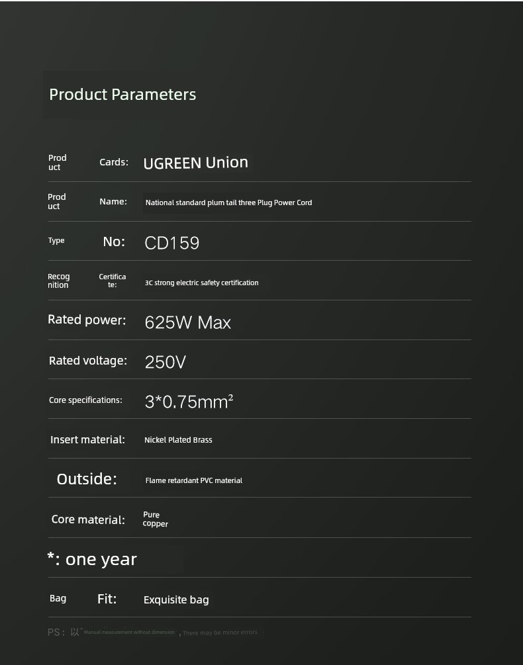Select the Pure copper value
The image size is (523, 665).
156,519
